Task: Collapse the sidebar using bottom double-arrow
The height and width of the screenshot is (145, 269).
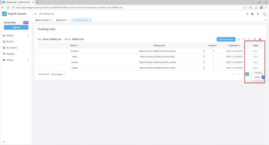Action: (4, 141)
